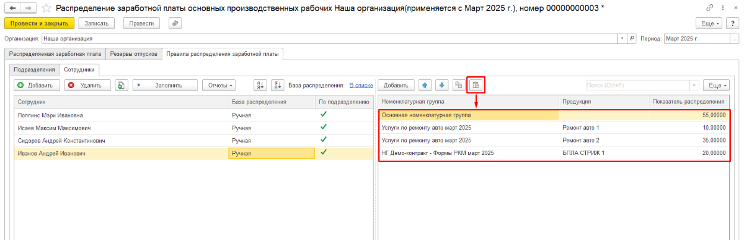Delete the employee with the Удалить button
Image resolution: width=744 pixels, height=240 pixels.
tap(87, 85)
